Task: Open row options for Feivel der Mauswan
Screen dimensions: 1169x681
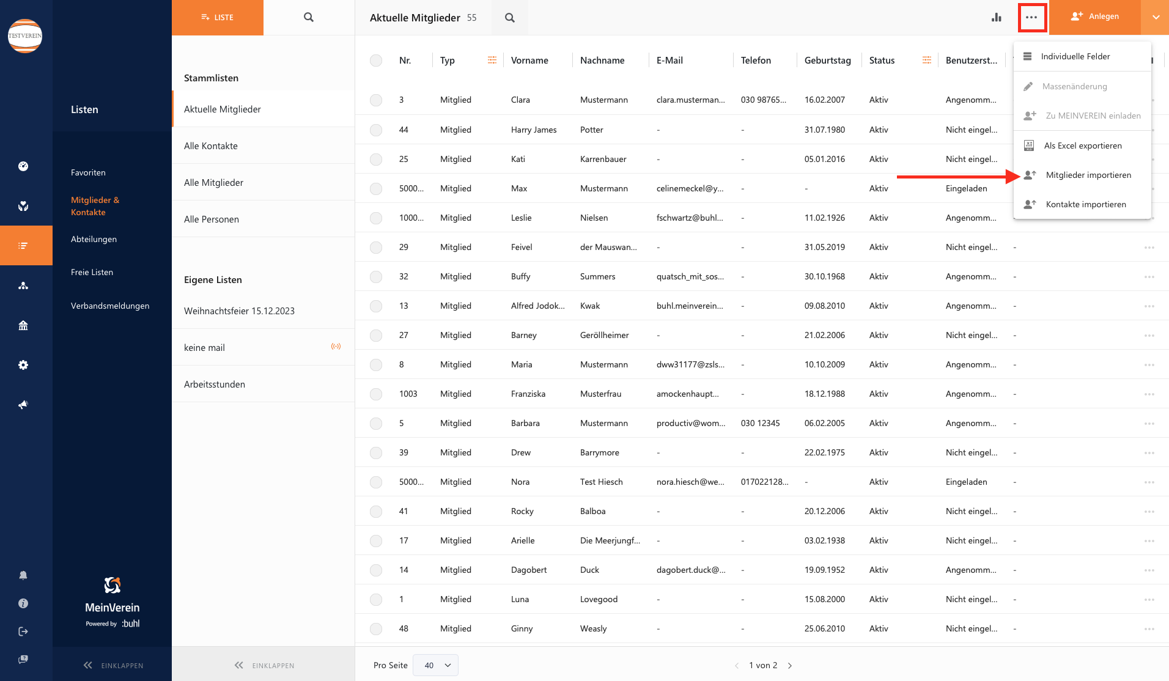Action: pyautogui.click(x=1149, y=248)
